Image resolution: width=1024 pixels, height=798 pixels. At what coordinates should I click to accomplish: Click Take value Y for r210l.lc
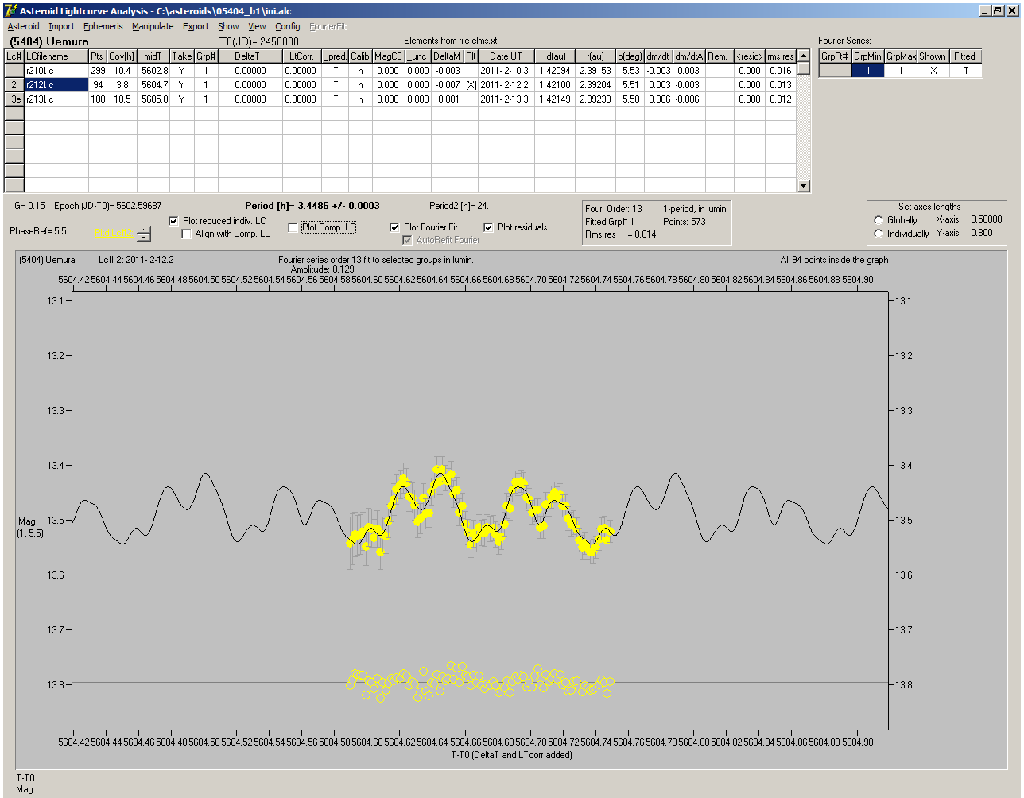[182, 71]
